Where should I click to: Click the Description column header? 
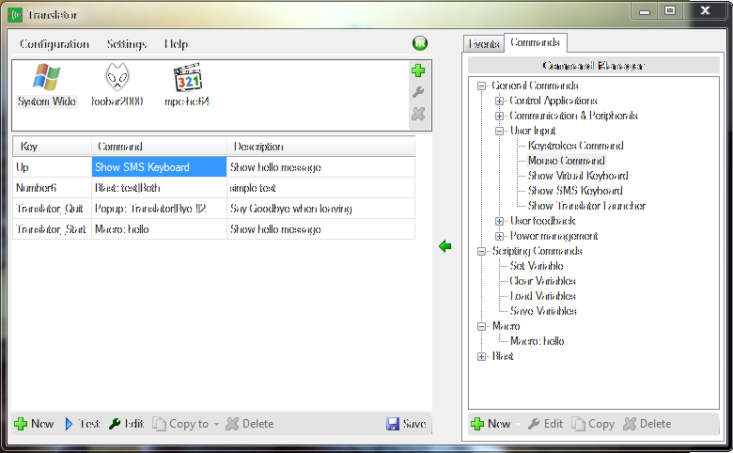[320, 147]
